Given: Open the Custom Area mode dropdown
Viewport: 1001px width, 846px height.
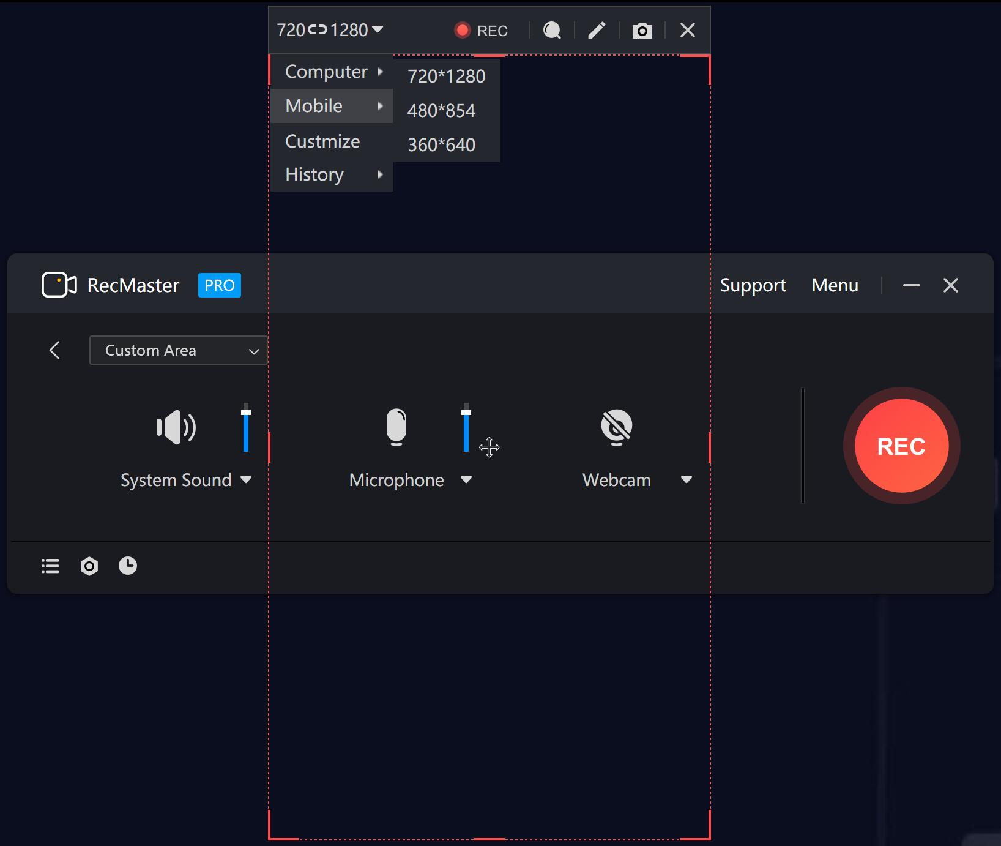Looking at the screenshot, I should tap(178, 350).
